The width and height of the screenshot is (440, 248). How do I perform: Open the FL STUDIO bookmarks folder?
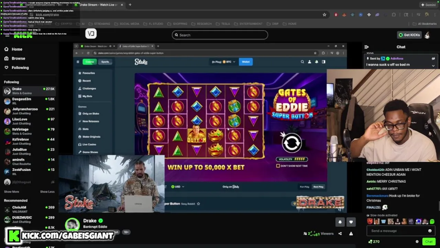(x=153, y=24)
